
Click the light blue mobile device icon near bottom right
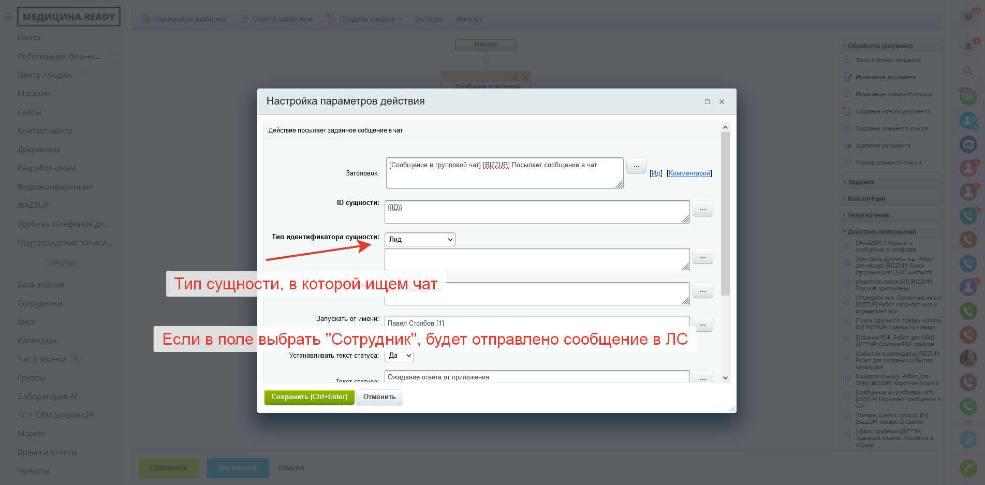click(968, 439)
